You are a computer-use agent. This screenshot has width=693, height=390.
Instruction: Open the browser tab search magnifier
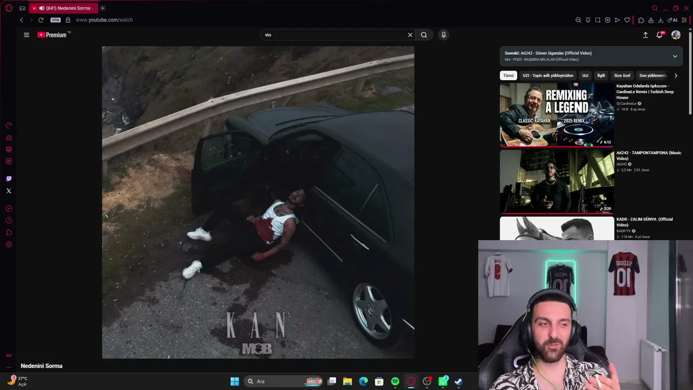point(655,8)
